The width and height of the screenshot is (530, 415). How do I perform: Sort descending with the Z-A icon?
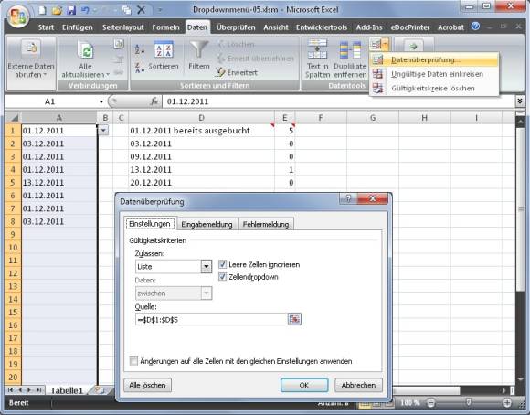(x=140, y=68)
